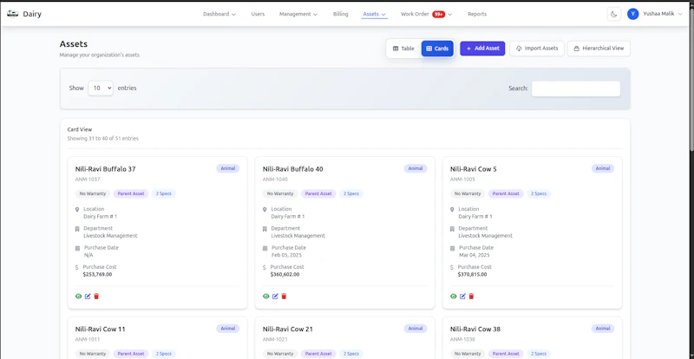Click Parent Asset badge on Buffalo 37
Screen dimensions: 694x359
[x=131, y=194]
